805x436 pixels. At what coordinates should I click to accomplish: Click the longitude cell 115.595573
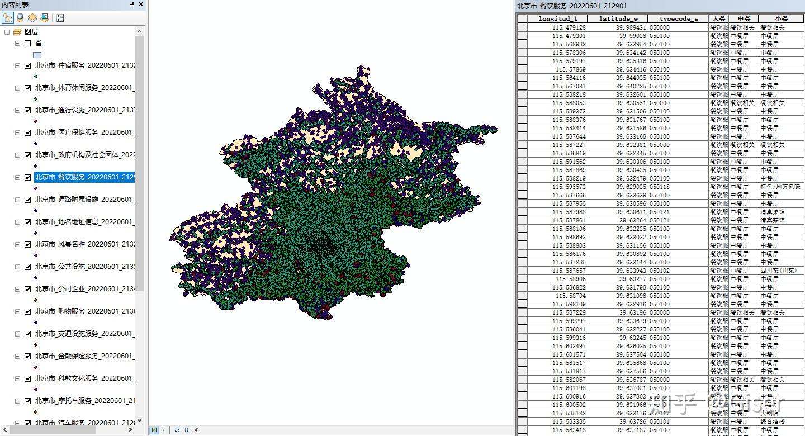click(x=557, y=187)
